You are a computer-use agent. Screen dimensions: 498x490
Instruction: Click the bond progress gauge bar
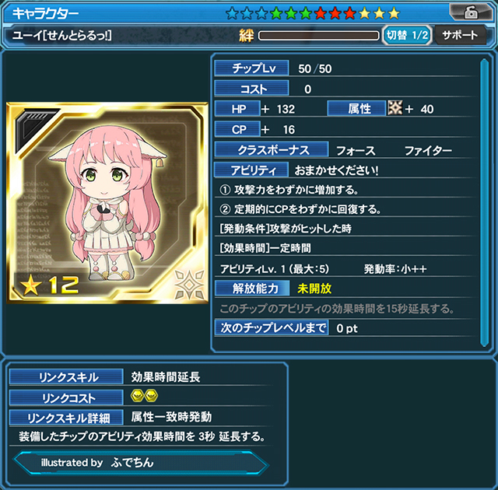pyautogui.click(x=319, y=36)
